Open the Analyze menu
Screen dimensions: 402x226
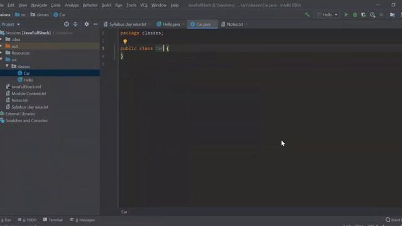(x=72, y=5)
